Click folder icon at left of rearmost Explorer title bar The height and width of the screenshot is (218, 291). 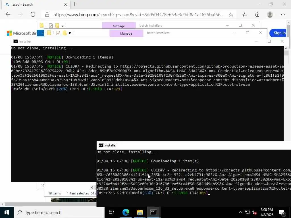(41, 25)
